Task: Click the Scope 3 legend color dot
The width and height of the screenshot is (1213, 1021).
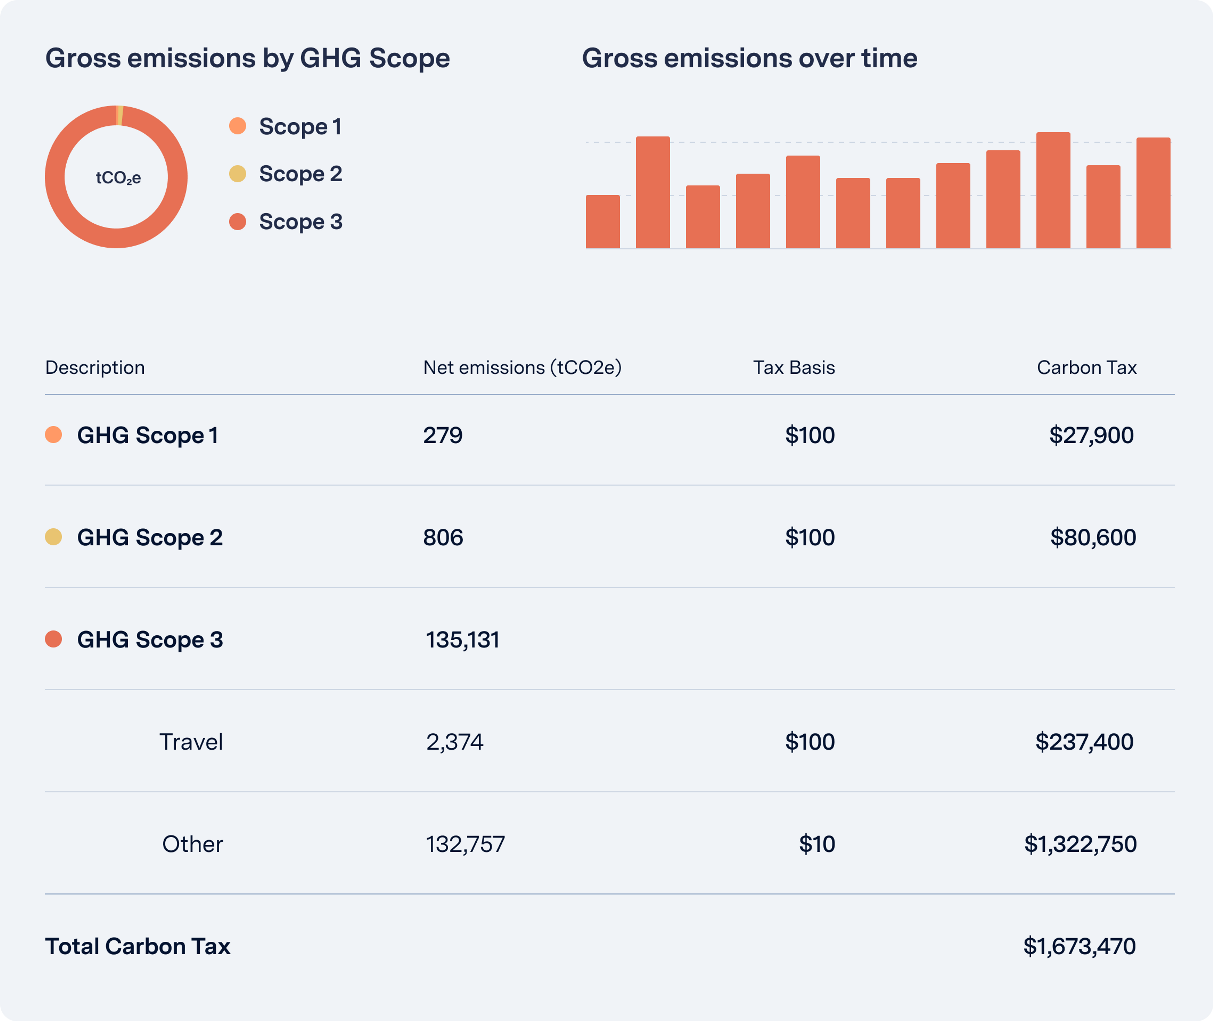Action: point(238,221)
